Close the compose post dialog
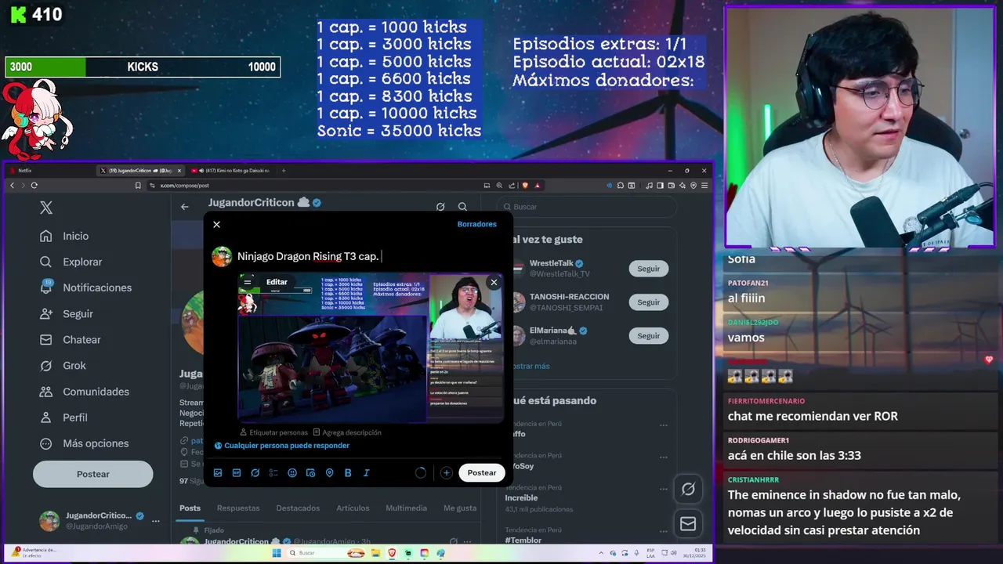Viewport: 1003px width, 564px height. 217,225
